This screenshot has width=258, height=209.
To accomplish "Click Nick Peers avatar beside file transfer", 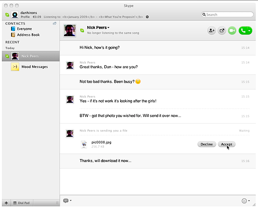I will coord(70,133).
